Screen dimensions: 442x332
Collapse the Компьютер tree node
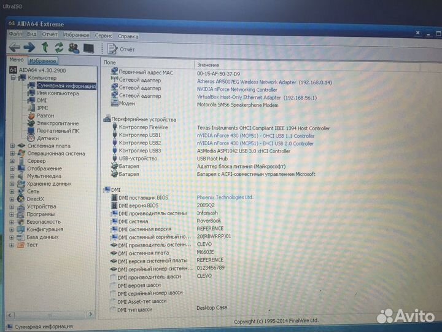[x=12, y=78]
